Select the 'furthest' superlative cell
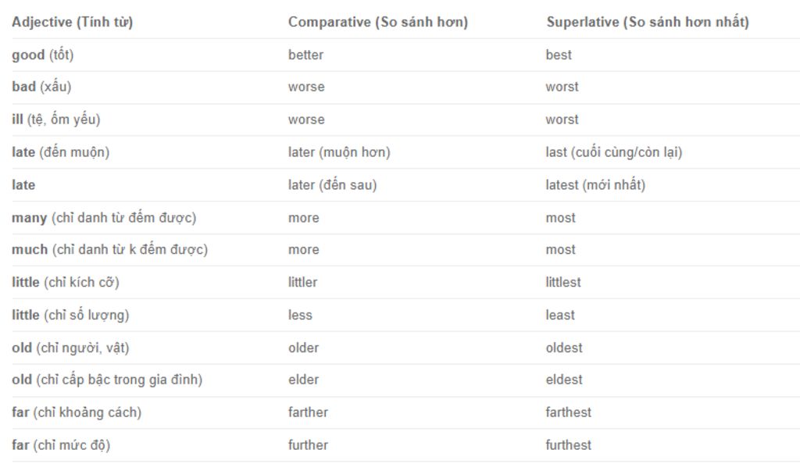This screenshot has height=464, width=800. pyautogui.click(x=569, y=445)
